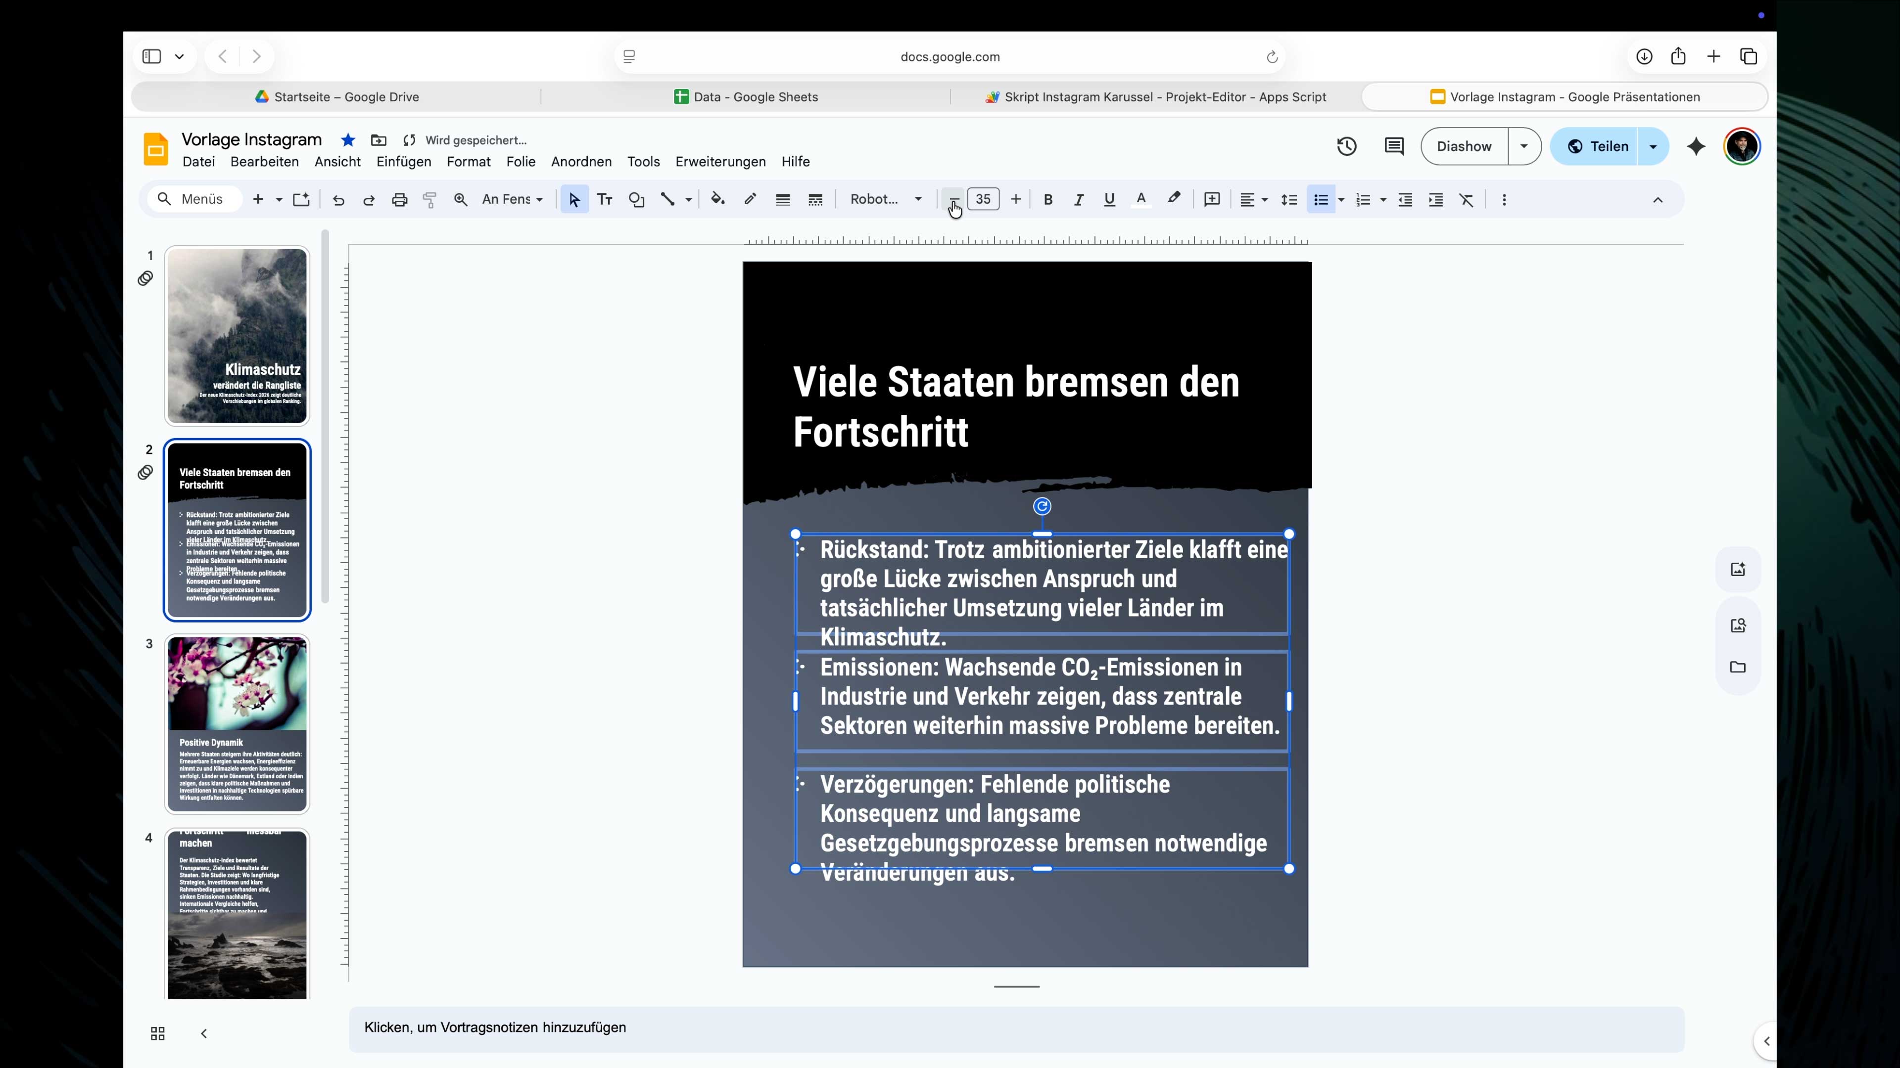Select the text box tool
Viewport: 1900px width, 1068px height.
(x=604, y=199)
